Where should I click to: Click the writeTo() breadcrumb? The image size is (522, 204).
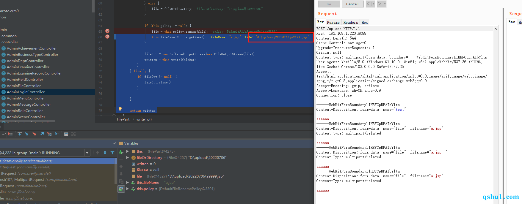(x=144, y=119)
